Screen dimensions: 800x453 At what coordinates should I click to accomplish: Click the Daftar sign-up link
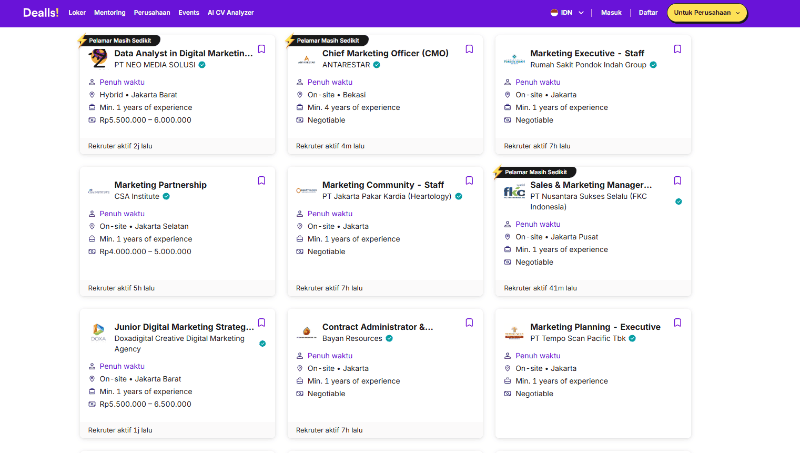(648, 13)
